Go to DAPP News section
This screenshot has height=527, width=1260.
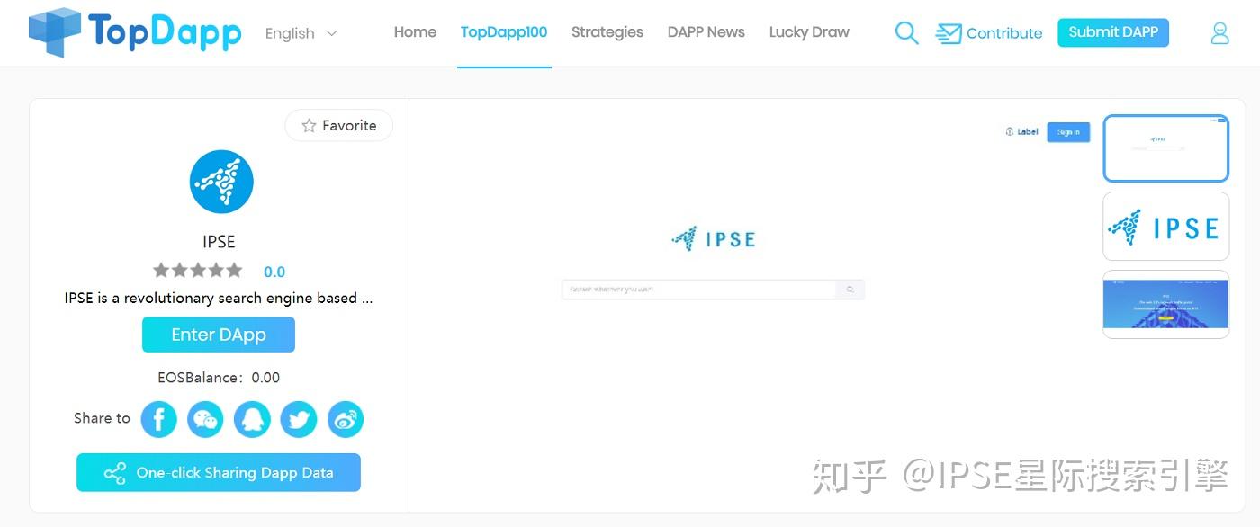coord(706,32)
